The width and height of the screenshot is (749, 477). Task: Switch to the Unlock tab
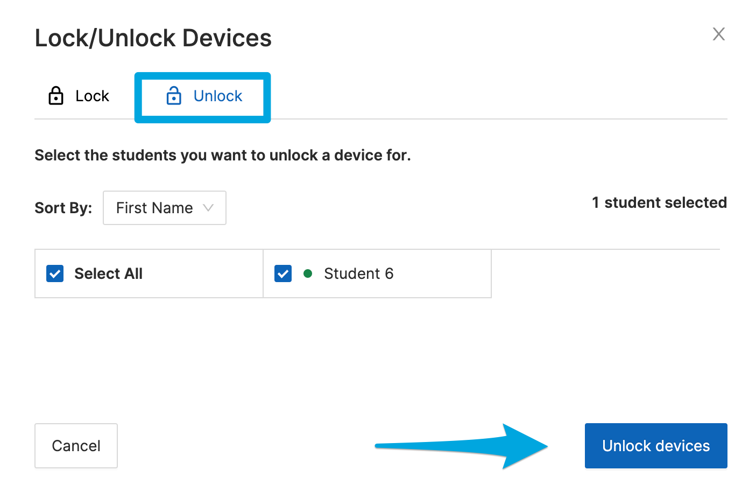pos(203,96)
